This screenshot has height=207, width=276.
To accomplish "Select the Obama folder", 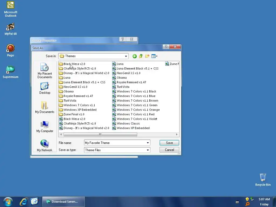I will [66, 91].
